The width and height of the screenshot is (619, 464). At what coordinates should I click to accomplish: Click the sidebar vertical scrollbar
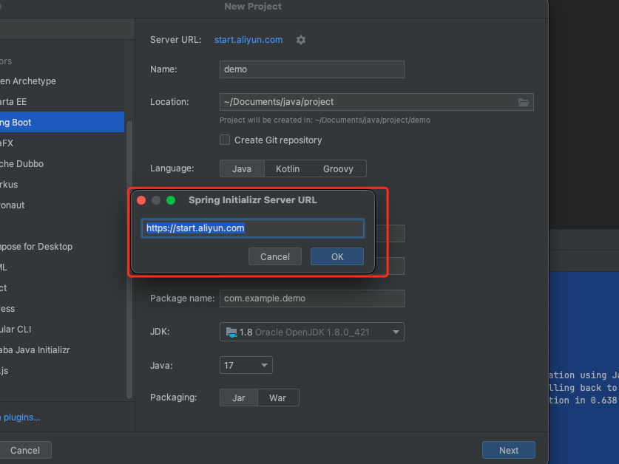point(129,259)
